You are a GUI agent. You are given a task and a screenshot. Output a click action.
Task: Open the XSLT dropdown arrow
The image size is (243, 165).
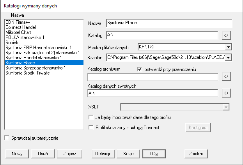coord(226,107)
